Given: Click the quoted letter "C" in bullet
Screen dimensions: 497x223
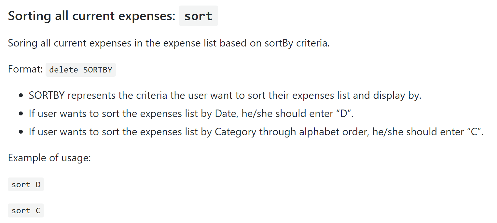Looking at the screenshot, I should (x=474, y=132).
